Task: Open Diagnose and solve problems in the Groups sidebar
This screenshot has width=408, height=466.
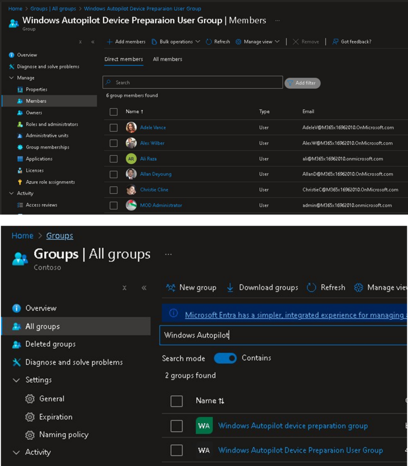Action: [74, 362]
